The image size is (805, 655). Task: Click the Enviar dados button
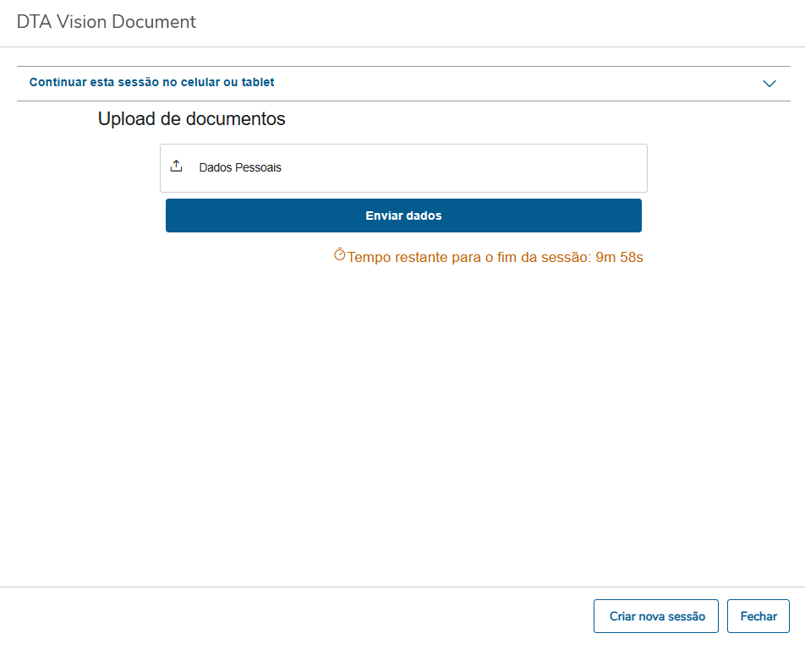pos(403,216)
